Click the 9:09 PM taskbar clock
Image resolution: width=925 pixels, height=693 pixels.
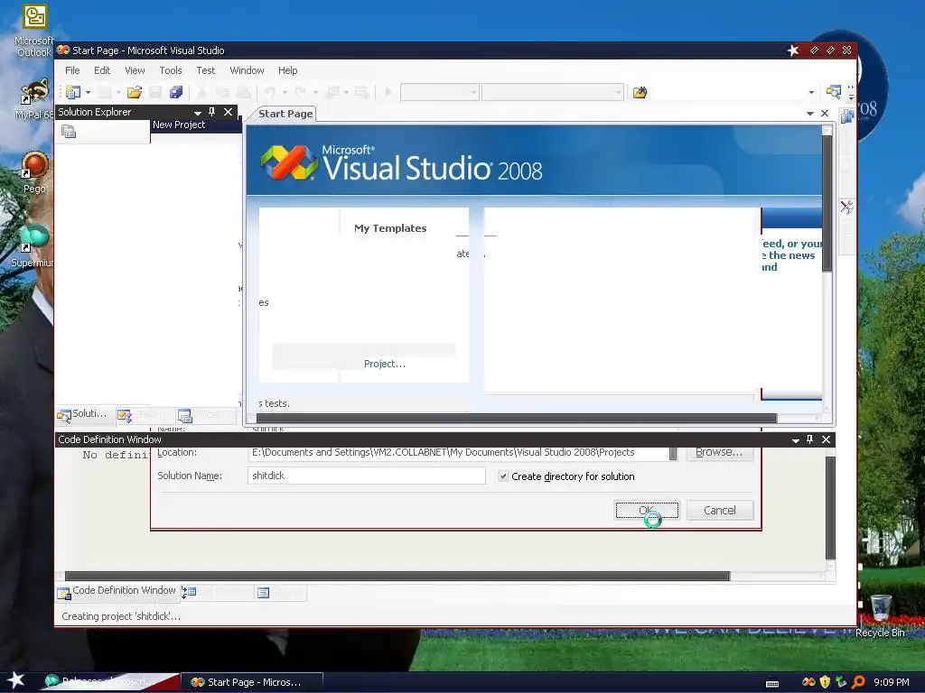[x=891, y=682]
